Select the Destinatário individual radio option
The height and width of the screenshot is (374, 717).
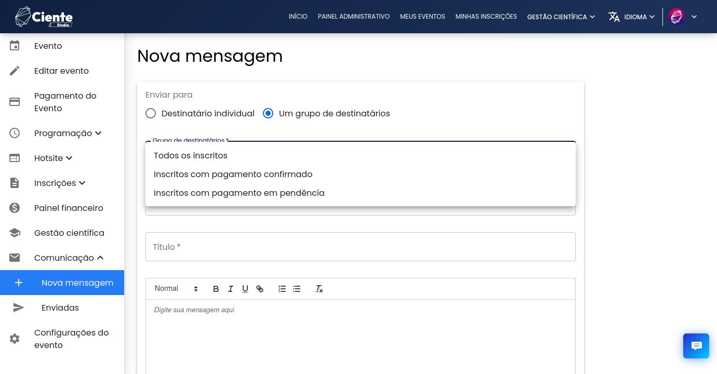(x=151, y=113)
